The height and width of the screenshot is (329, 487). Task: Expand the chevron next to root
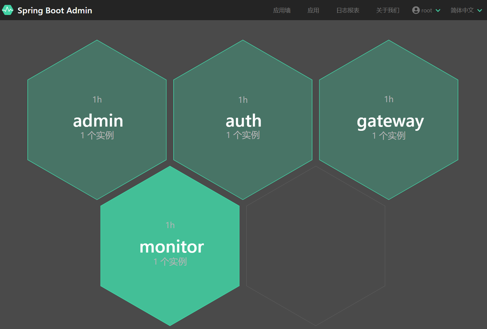point(438,10)
